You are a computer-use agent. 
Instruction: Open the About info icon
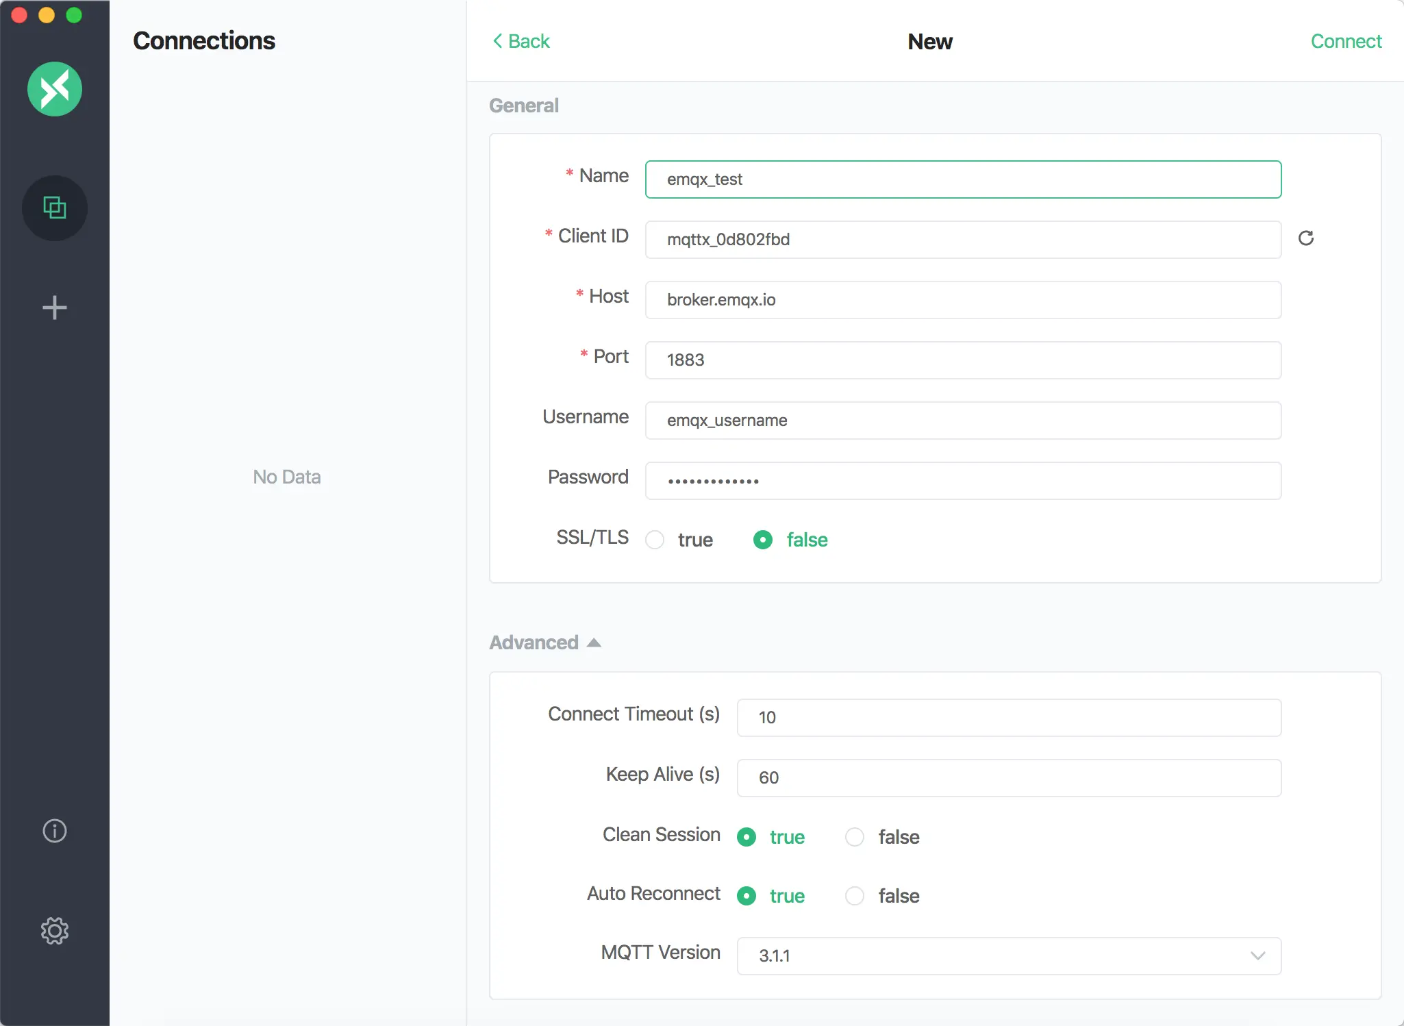pos(55,831)
